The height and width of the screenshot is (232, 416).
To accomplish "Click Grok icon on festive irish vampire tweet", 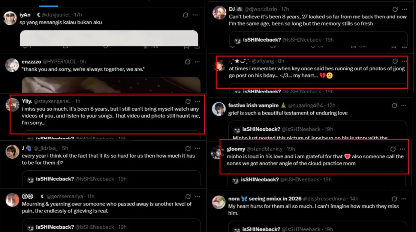I will pyautogui.click(x=394, y=106).
